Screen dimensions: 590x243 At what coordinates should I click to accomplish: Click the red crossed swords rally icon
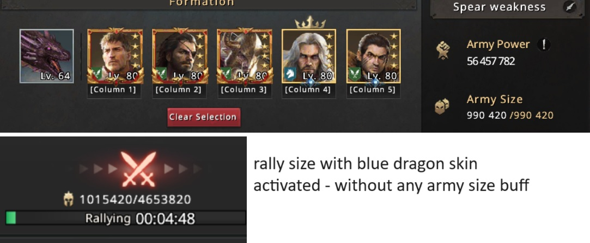pos(138,170)
